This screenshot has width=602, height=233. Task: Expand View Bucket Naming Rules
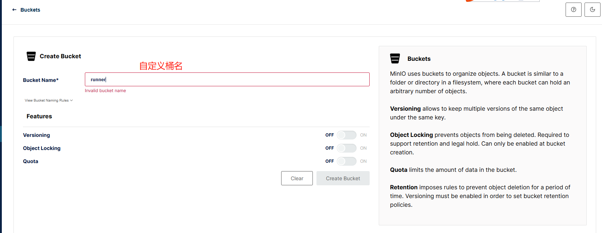point(48,100)
